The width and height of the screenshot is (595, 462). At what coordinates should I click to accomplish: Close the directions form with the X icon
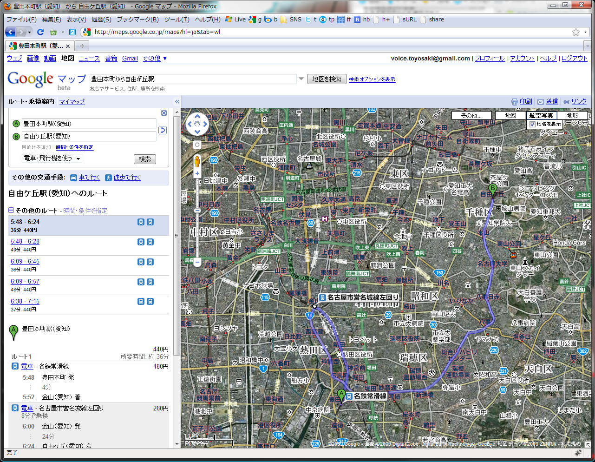click(x=164, y=113)
